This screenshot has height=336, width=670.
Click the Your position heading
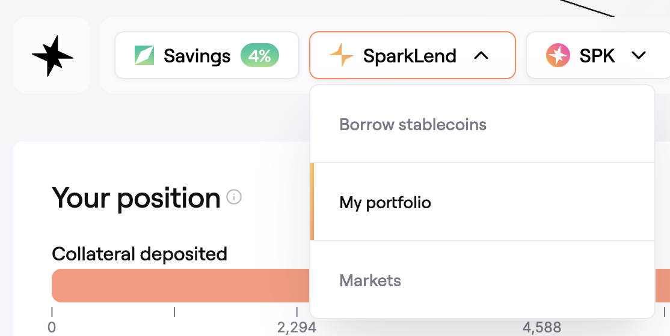(137, 197)
